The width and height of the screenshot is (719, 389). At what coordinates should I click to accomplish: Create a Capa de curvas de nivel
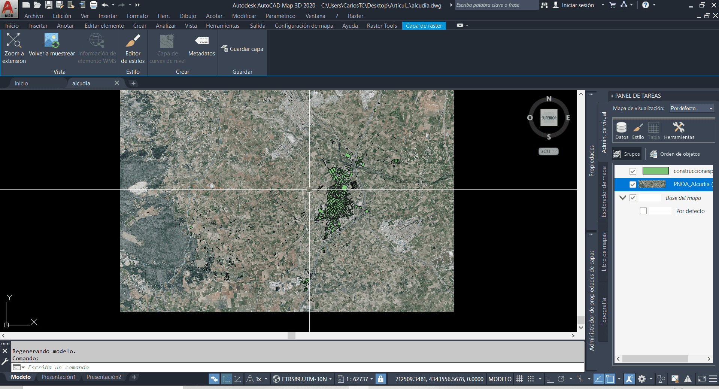pos(167,48)
